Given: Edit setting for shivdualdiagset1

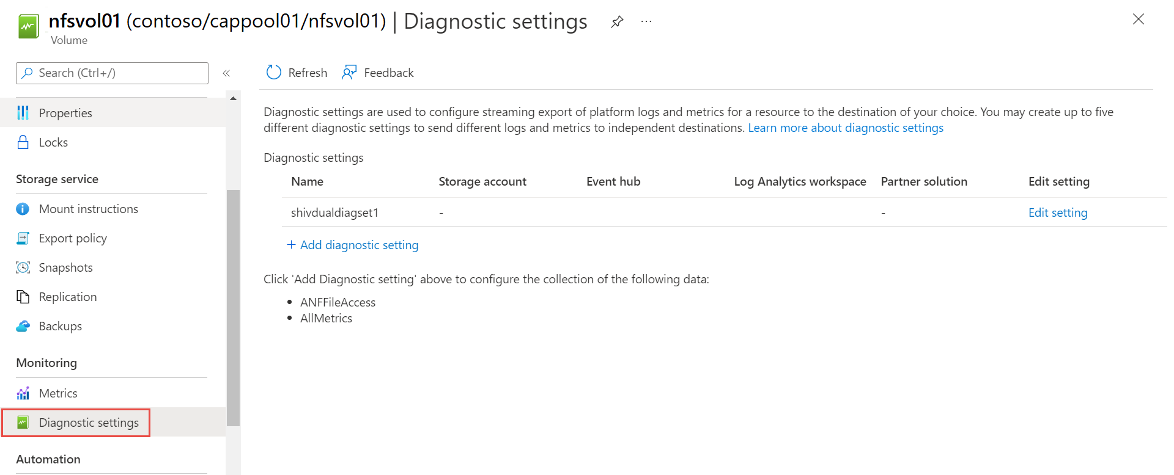Looking at the screenshot, I should click(1057, 212).
